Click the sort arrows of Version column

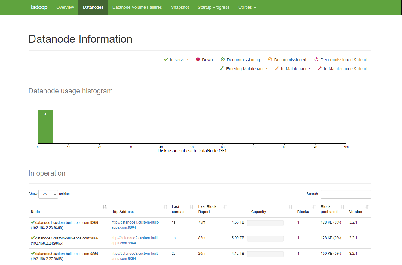point(367,207)
